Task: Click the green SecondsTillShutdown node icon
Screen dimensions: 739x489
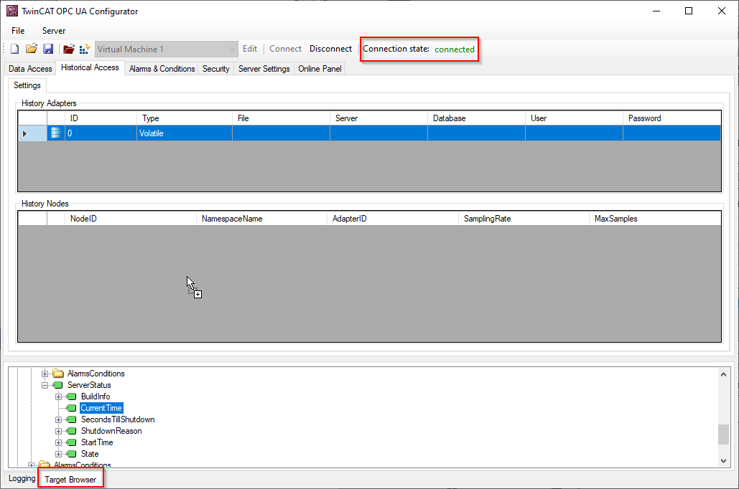Action: tap(72, 420)
